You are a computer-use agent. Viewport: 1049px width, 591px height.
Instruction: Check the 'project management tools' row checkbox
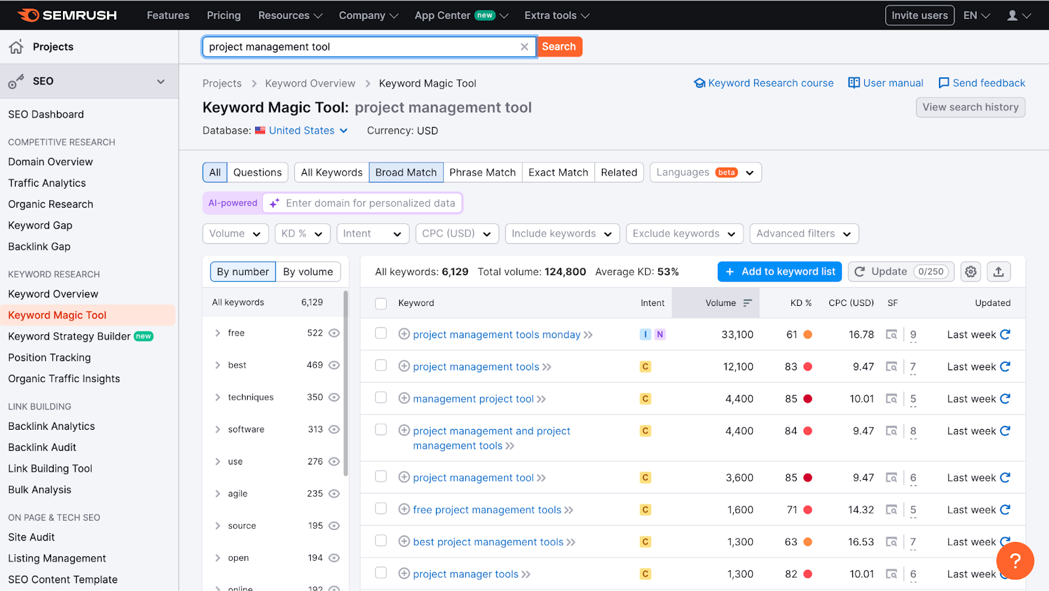coord(380,366)
